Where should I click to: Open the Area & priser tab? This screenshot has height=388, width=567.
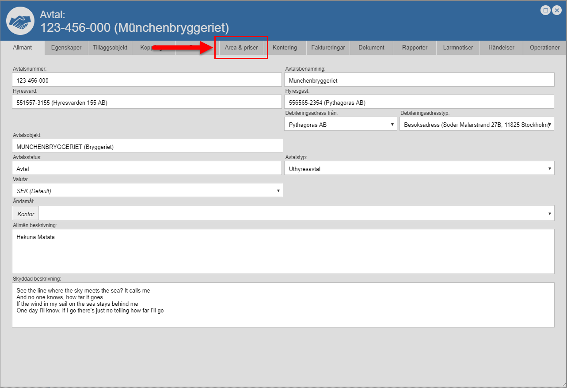241,47
